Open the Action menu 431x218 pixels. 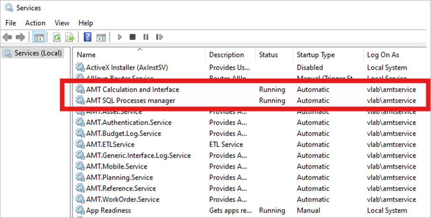coord(35,23)
